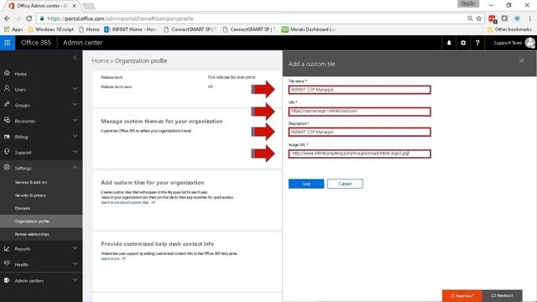
Task: Click the URL input field
Action: (x=360, y=112)
